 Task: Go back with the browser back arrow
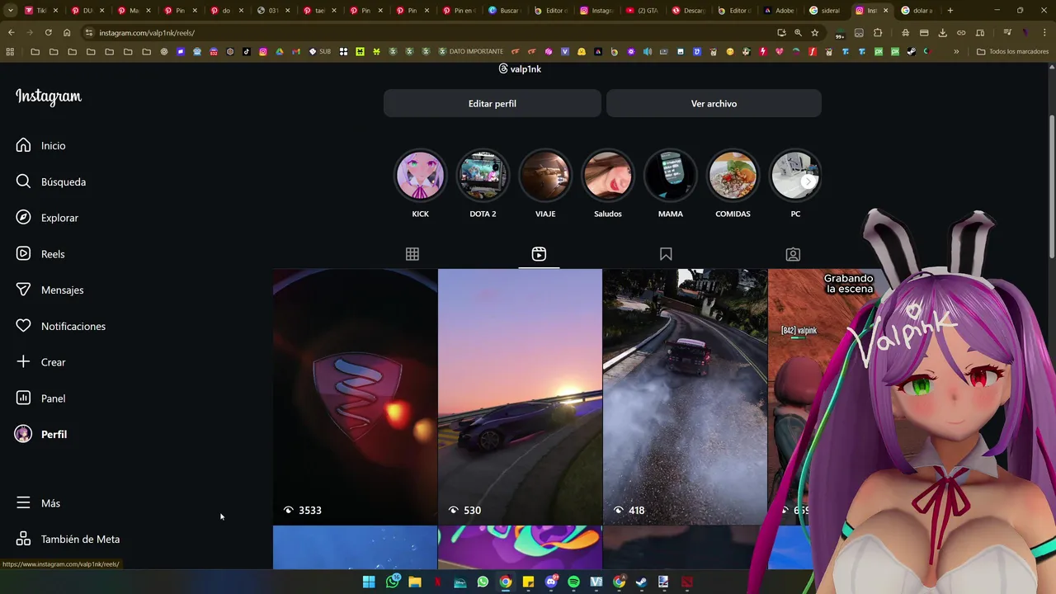click(12, 33)
